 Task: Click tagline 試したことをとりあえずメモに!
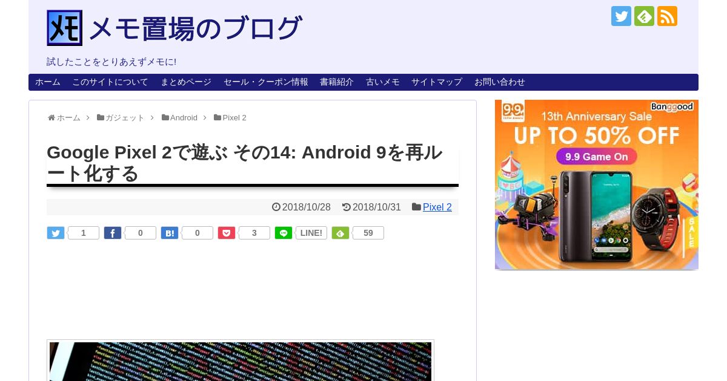point(111,62)
